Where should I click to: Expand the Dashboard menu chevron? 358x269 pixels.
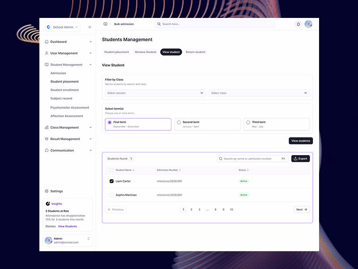click(90, 42)
